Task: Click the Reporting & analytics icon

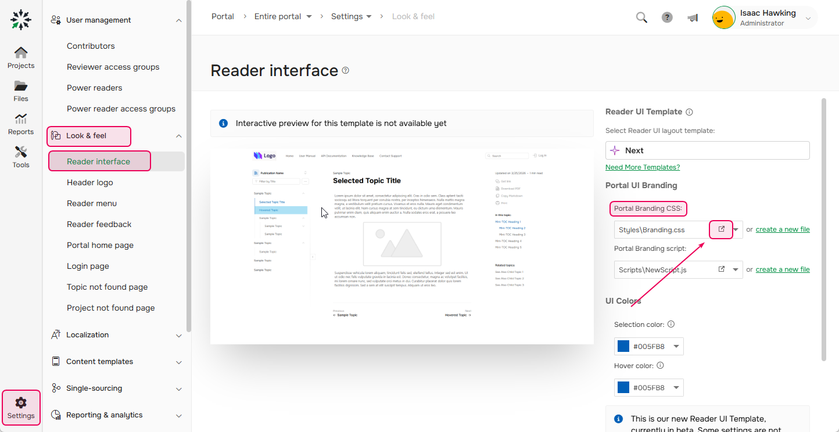Action: point(56,415)
